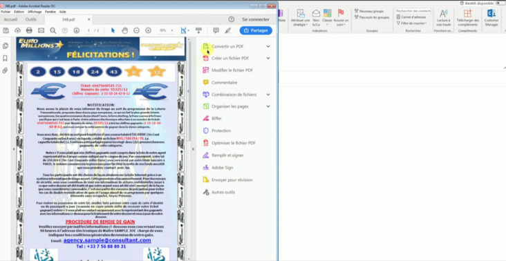
Task: Toggle the Bientôt disponible switch
Action: click(x=500, y=3)
